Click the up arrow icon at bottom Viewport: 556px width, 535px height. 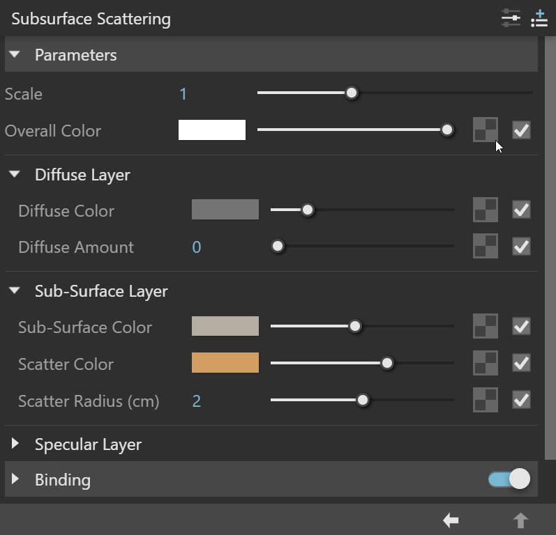pos(520,520)
